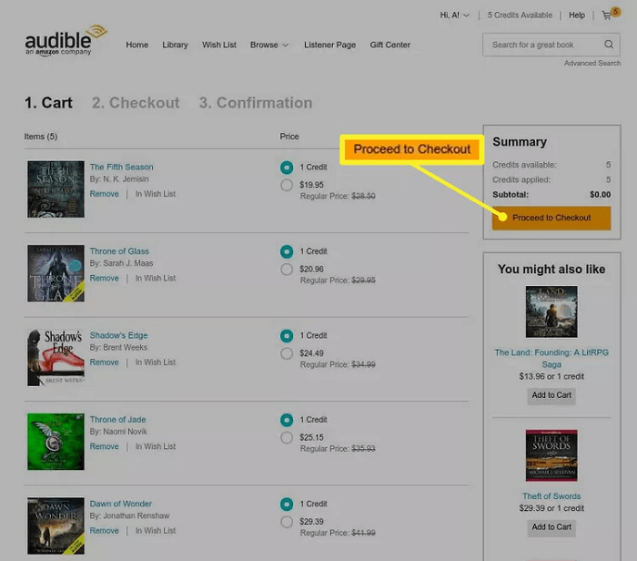Click the orange Proceed to Checkout button
The height and width of the screenshot is (561, 637).
tap(551, 218)
